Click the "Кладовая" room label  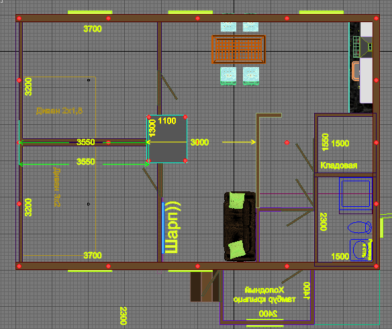[x=339, y=165]
